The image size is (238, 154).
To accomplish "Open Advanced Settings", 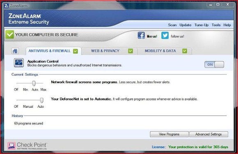I will (208, 134).
